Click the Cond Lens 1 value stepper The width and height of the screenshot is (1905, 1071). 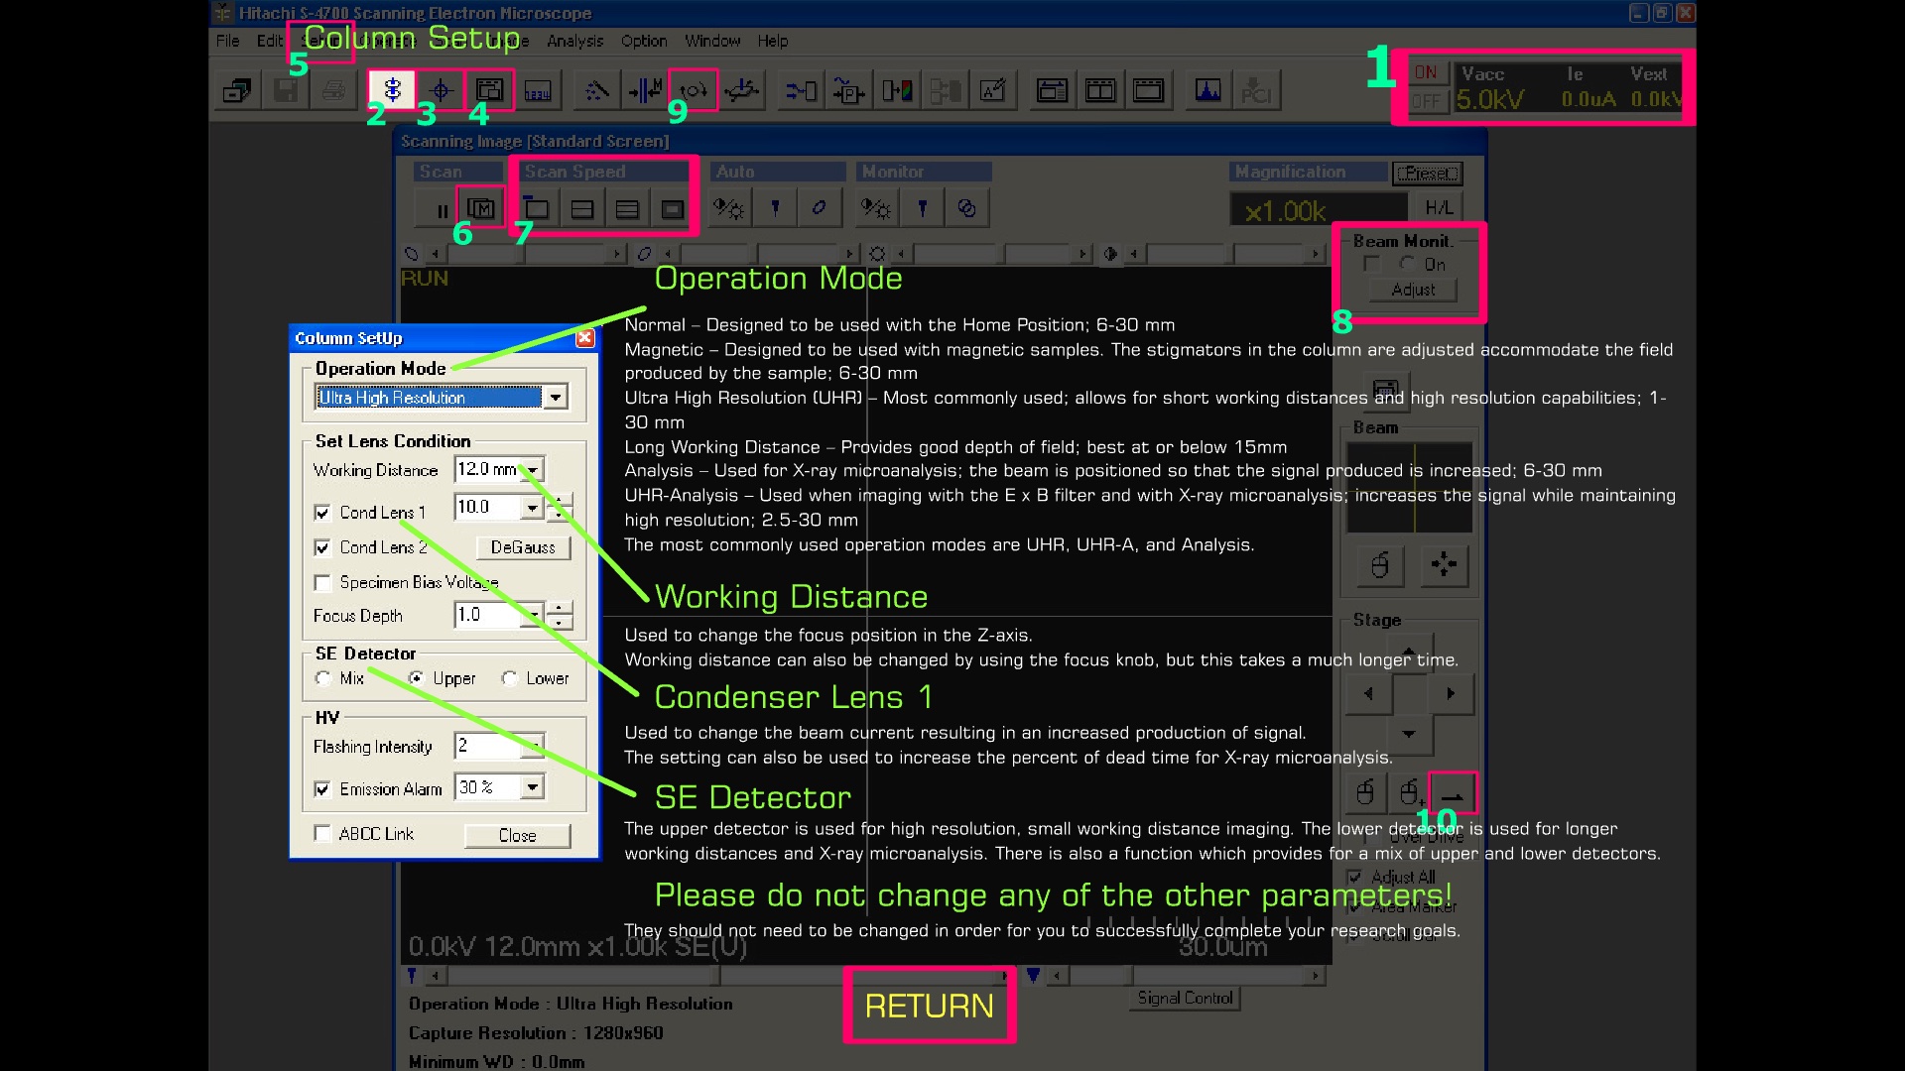(560, 508)
